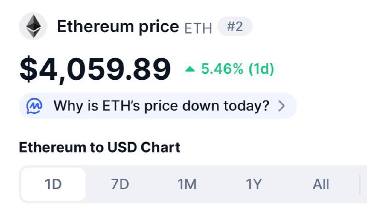Click the (1d) timeframe label

pos(261,70)
